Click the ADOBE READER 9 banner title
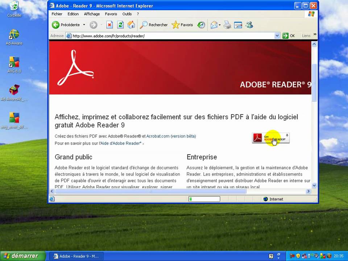 point(275,84)
